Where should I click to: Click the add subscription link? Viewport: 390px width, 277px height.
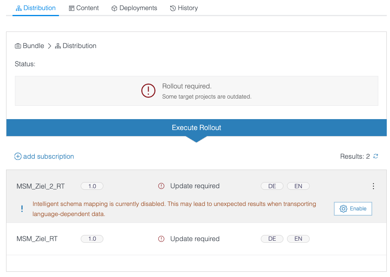pyautogui.click(x=48, y=156)
